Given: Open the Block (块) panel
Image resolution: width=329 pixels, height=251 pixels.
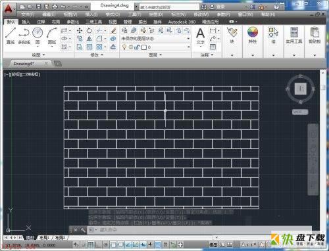Looking at the screenshot, I should 232,35.
